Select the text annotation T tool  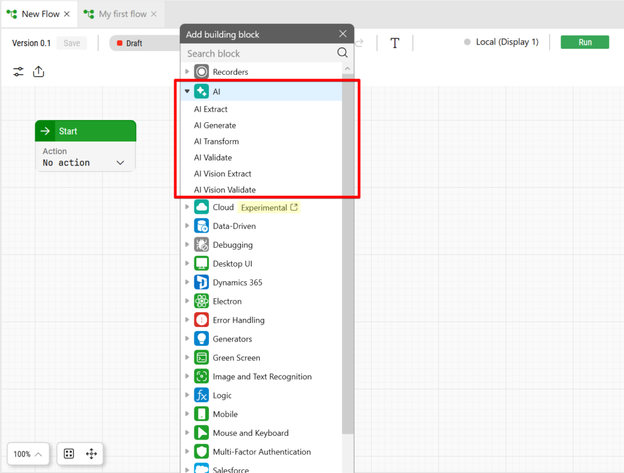click(395, 43)
